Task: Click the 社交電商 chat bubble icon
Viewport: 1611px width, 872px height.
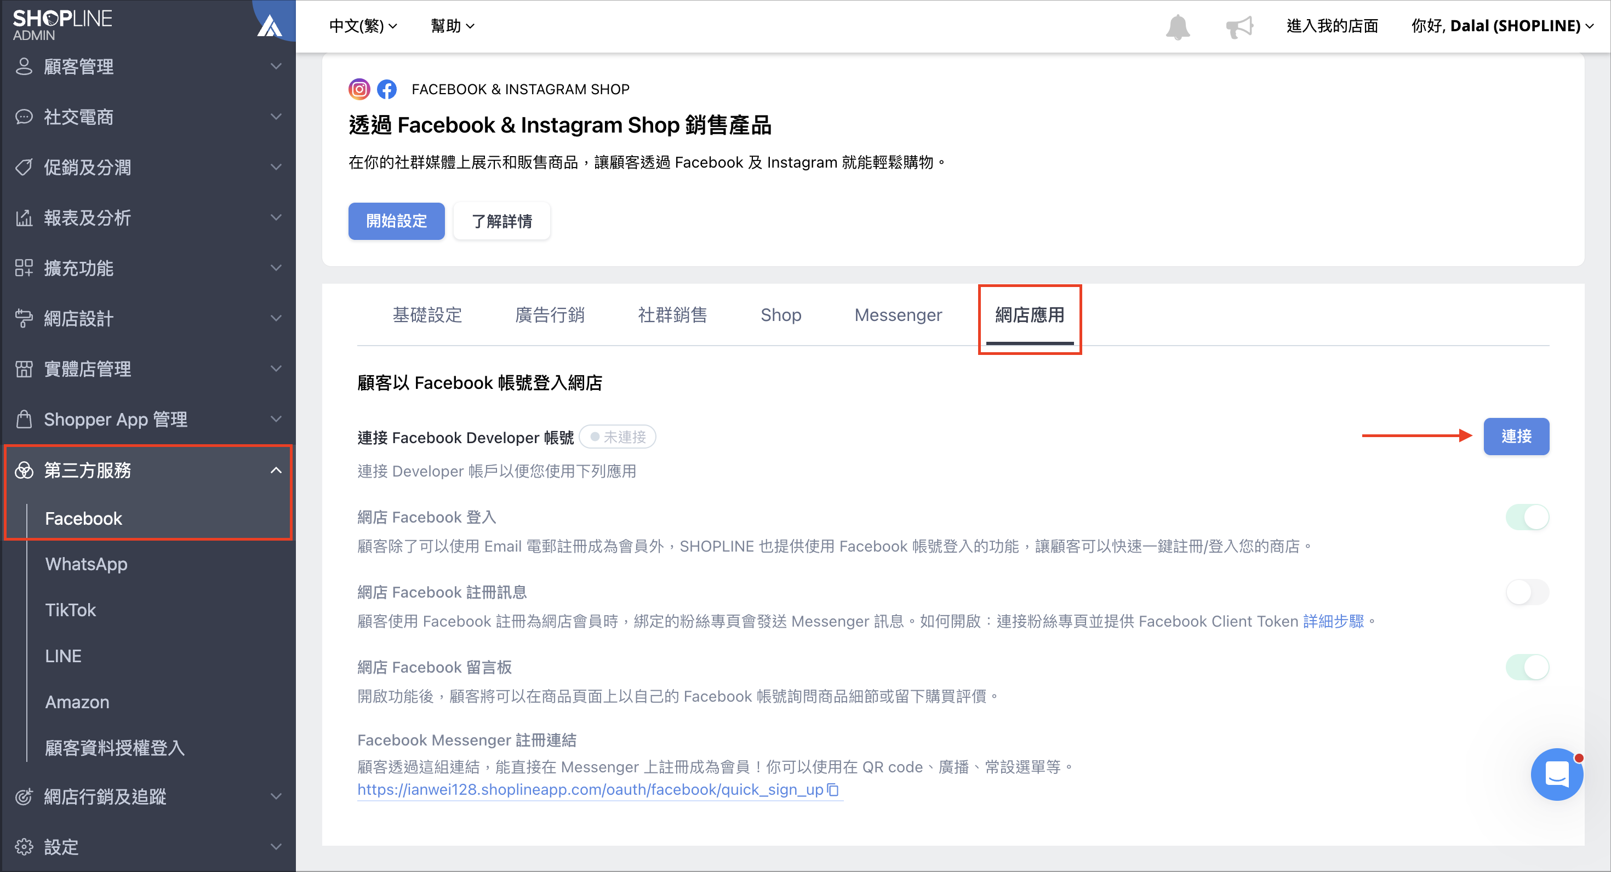Action: (x=24, y=117)
